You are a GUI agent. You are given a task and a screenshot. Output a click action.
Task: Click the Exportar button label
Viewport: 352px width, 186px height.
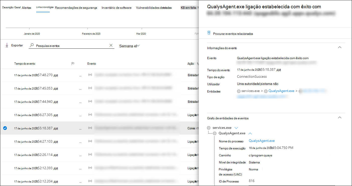17,45
